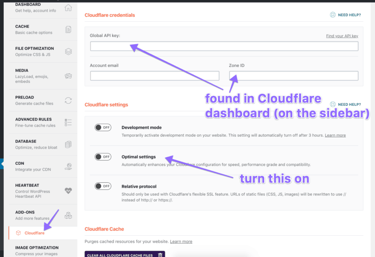The width and height of the screenshot is (375, 257).
Task: Focus the Account email field
Action: (155, 76)
